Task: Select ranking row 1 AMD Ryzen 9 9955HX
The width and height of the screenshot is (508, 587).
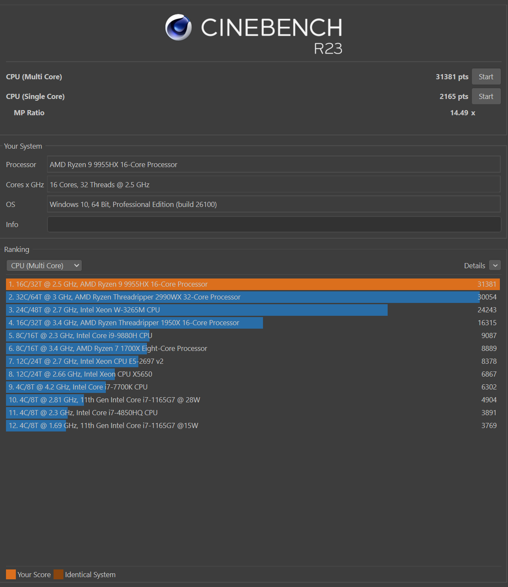Action: 253,284
